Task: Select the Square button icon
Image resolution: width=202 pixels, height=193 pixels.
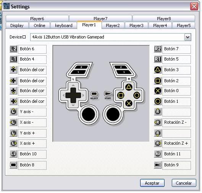Action: tap(158, 81)
